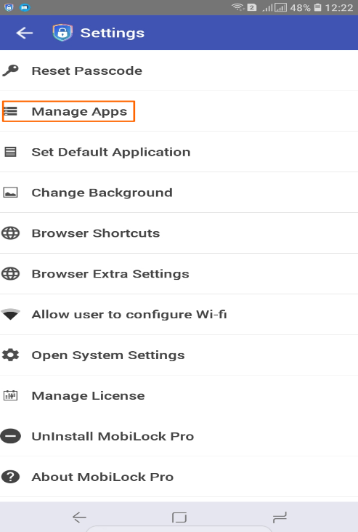Open About MobiLock Pro
The image size is (358, 532).
click(x=179, y=477)
